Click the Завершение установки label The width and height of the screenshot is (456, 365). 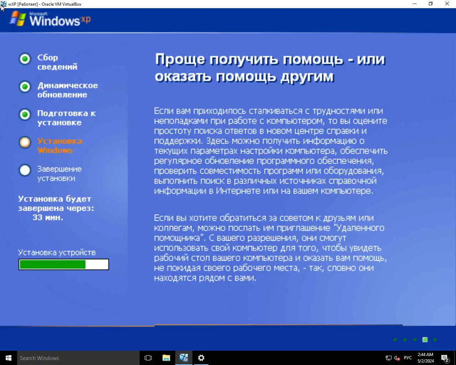pos(59,174)
